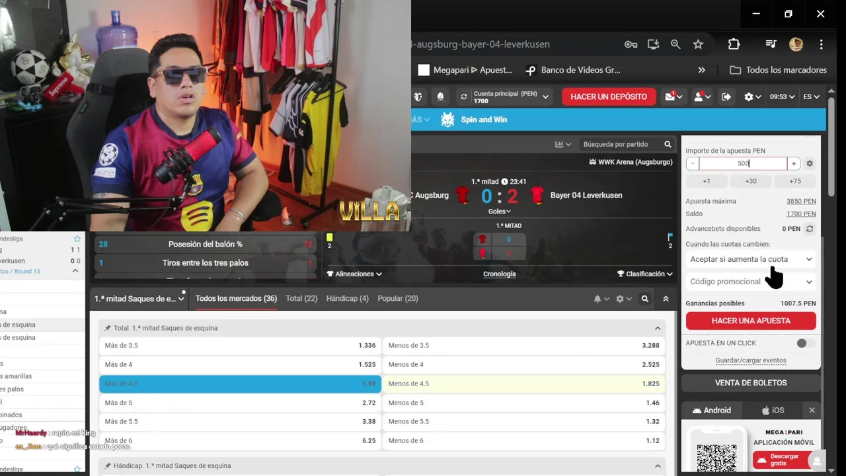846x476 pixels.
Task: Open the 'Aceptar si aumenta la cuota' dropdown
Action: click(x=751, y=259)
